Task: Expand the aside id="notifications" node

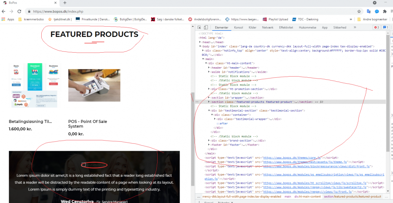Action: [209, 72]
